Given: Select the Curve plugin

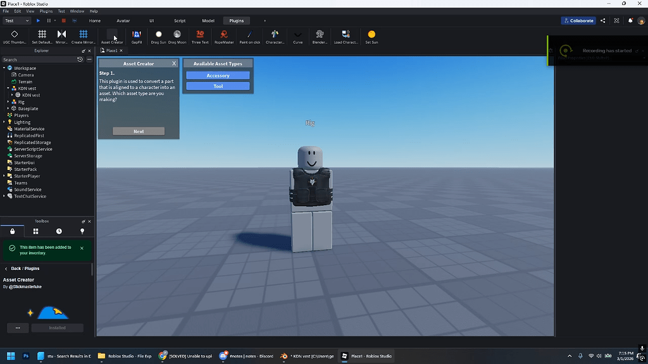Looking at the screenshot, I should click(297, 36).
